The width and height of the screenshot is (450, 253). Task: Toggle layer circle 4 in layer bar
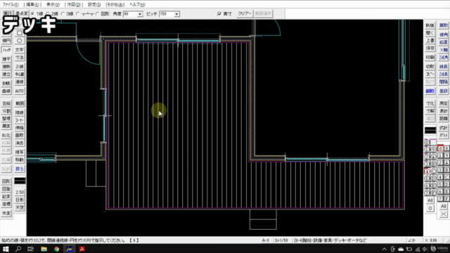coord(427,171)
